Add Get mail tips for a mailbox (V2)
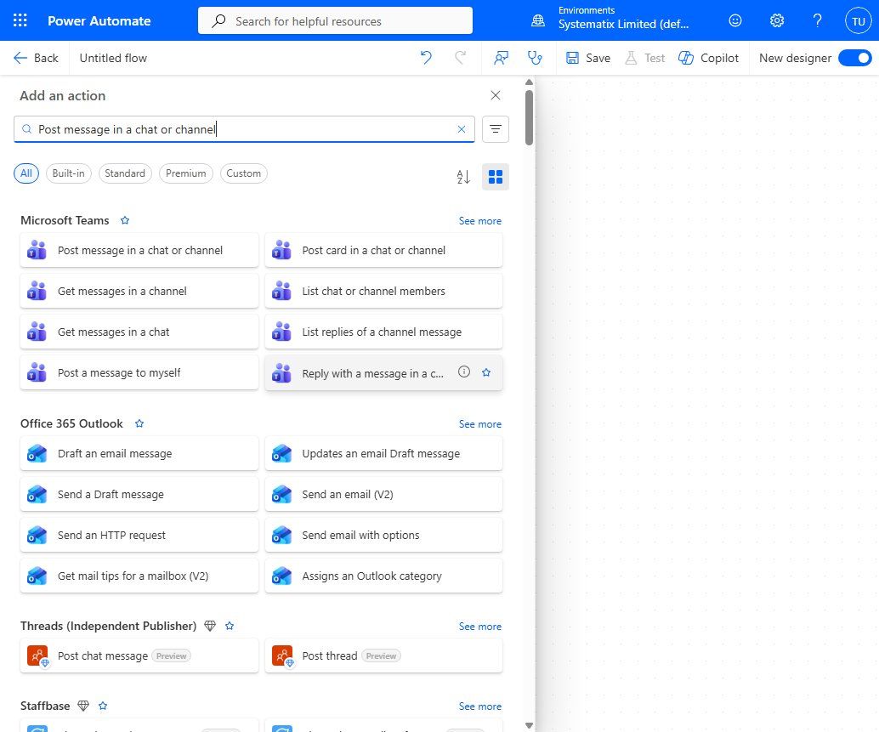The height and width of the screenshot is (732, 879). (x=139, y=576)
